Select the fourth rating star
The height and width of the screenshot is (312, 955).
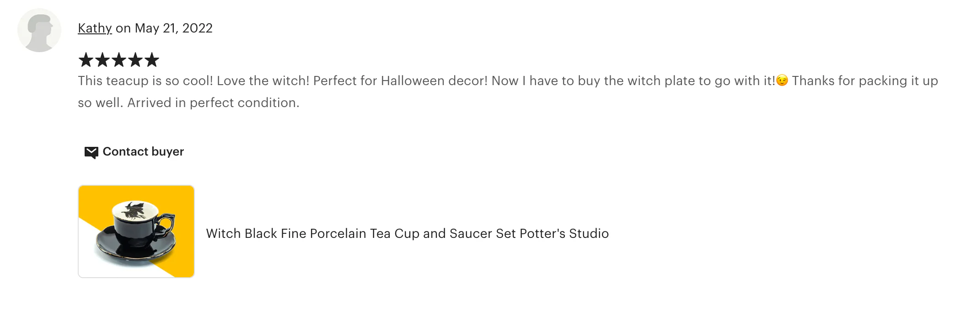(x=135, y=60)
